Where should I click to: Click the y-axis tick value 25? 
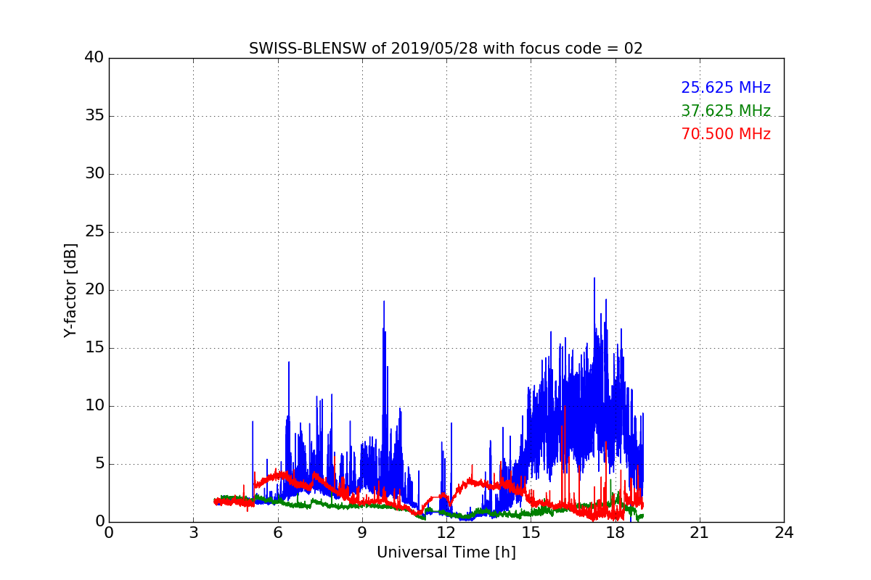coord(94,232)
